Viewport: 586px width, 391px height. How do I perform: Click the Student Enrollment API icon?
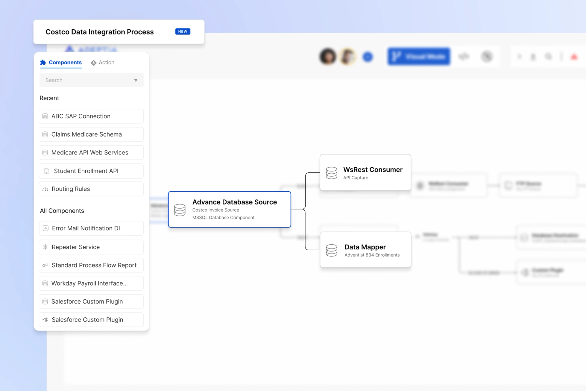point(47,171)
